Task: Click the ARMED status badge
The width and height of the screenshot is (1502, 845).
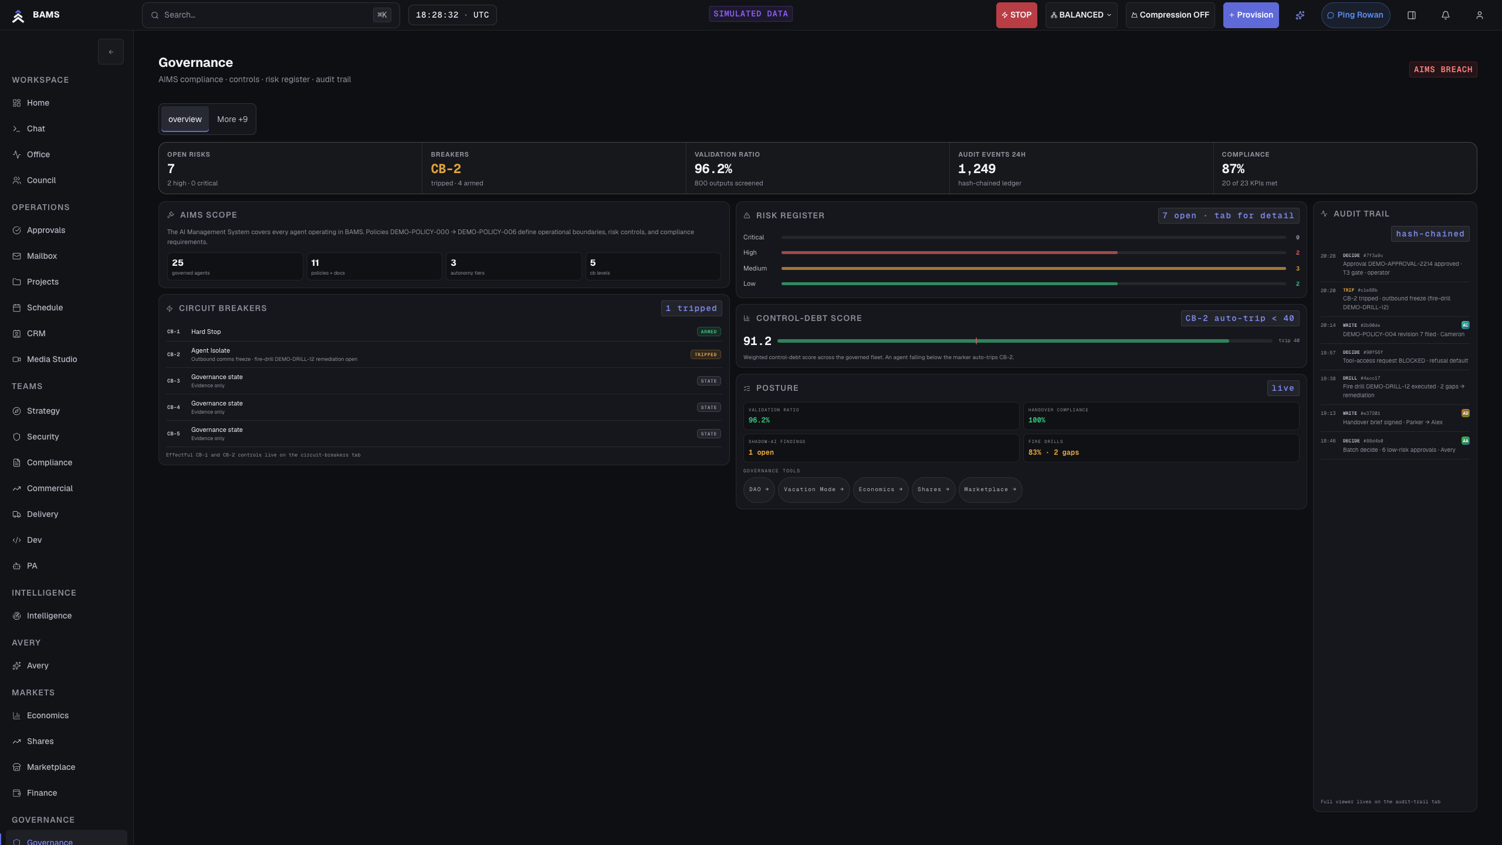Action: [708, 332]
